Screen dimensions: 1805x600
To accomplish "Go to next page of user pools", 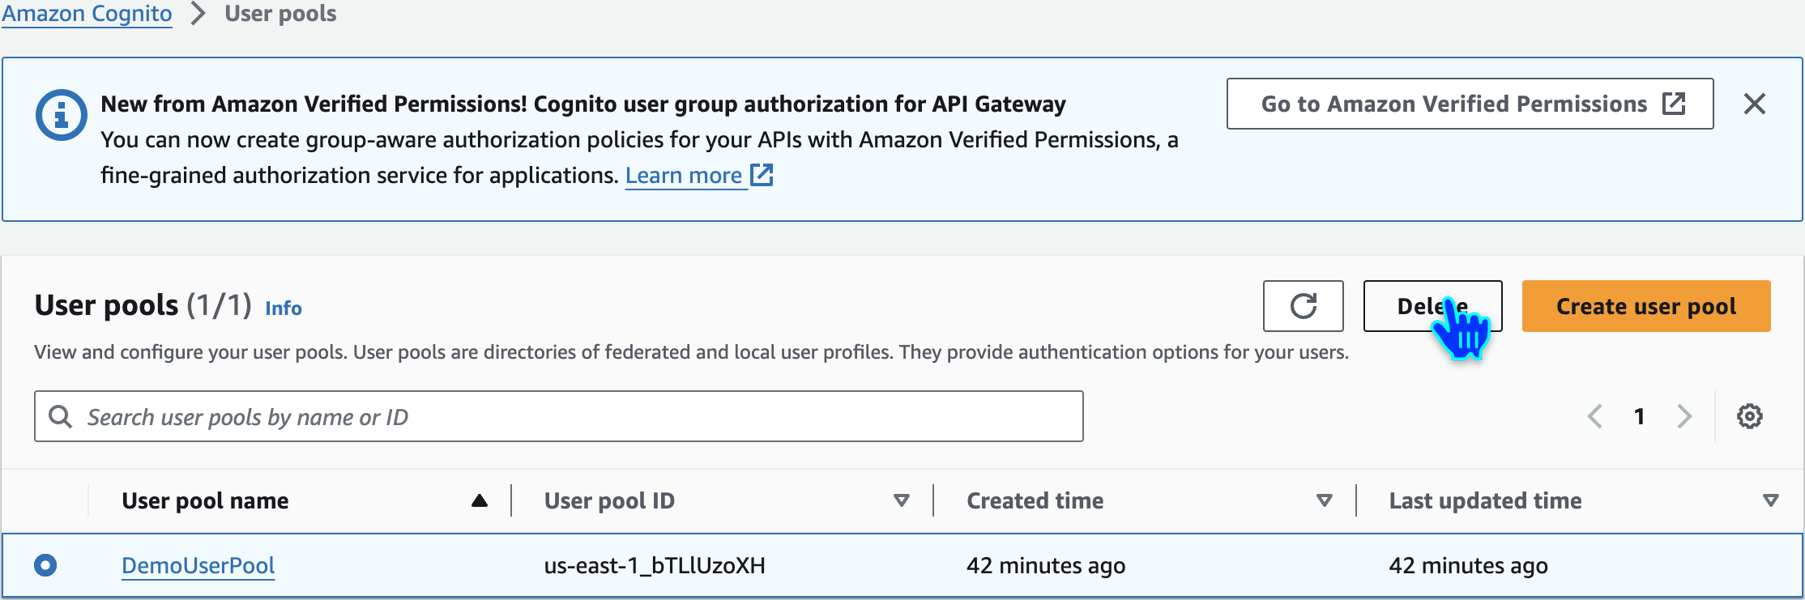I will coord(1684,416).
